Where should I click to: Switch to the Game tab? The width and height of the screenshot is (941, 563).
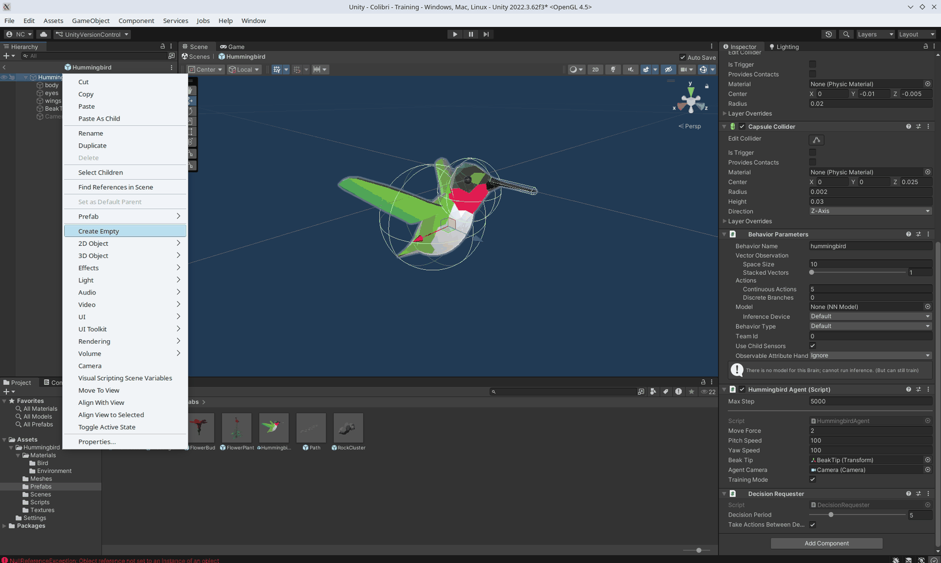[232, 46]
